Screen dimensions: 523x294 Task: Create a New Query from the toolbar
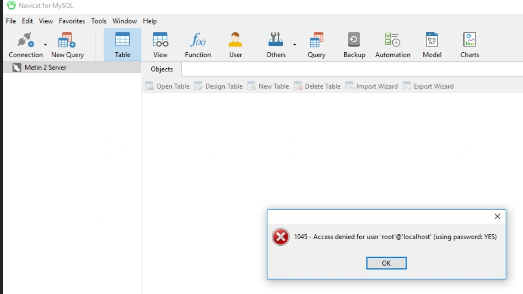point(67,45)
